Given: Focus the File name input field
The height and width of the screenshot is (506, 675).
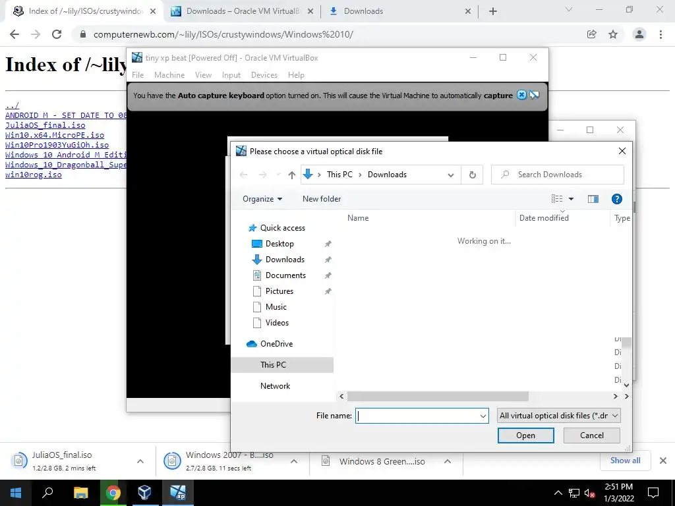Looking at the screenshot, I should click(417, 416).
